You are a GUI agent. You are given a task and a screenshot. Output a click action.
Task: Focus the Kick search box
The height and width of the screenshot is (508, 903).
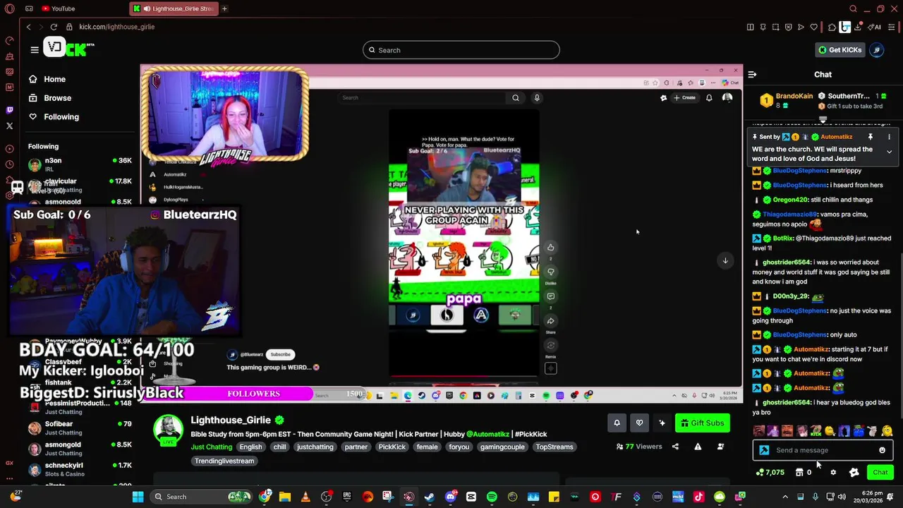point(461,50)
